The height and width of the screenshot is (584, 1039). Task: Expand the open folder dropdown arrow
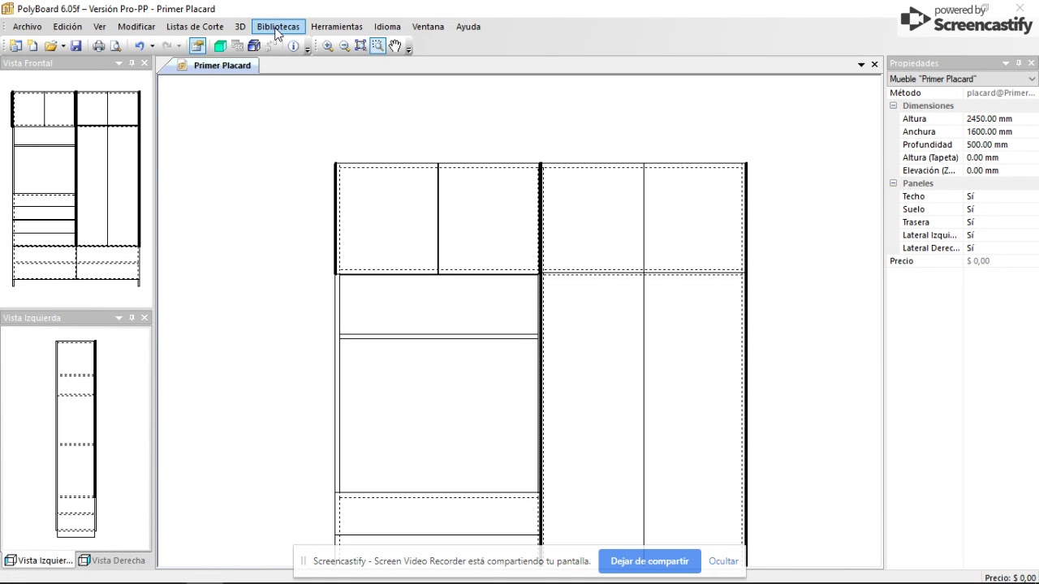(63, 46)
